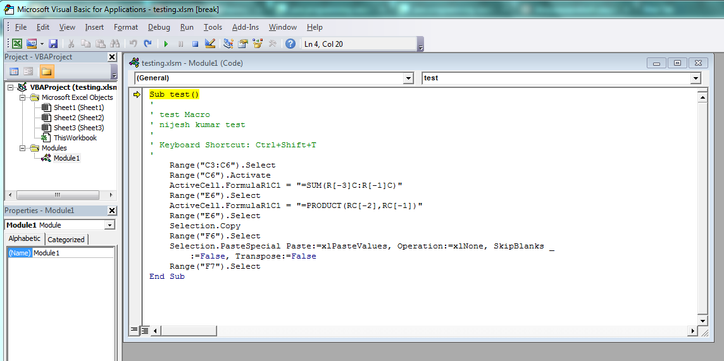Collapse the Modules folder node
The height and width of the screenshot is (361, 724).
tap(22, 148)
